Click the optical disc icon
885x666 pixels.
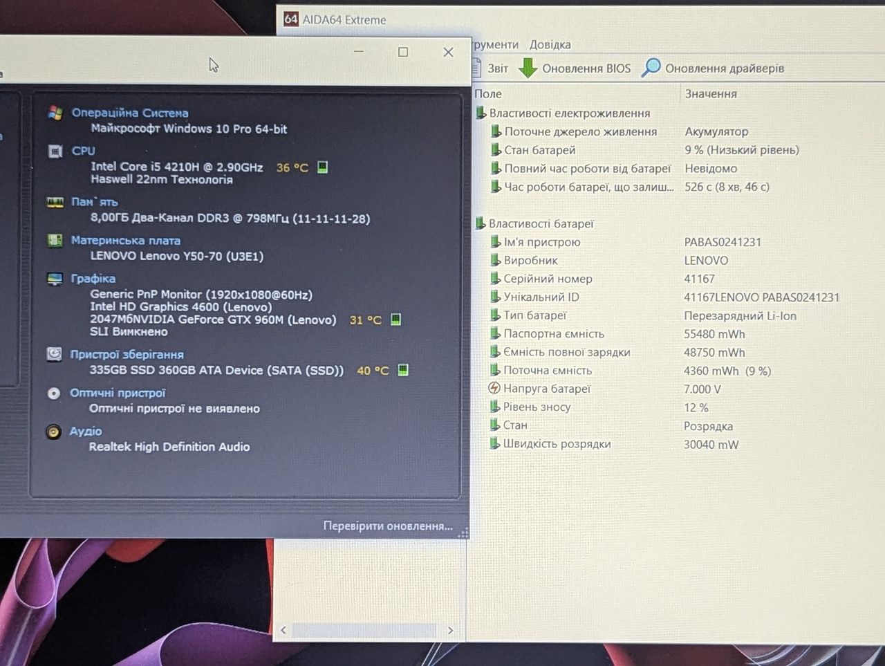[53, 393]
